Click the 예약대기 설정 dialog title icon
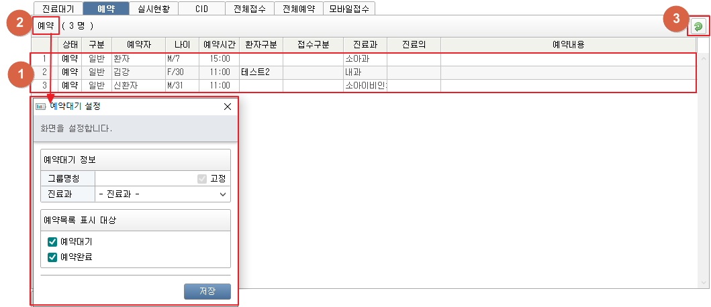The image size is (711, 307). click(x=40, y=106)
